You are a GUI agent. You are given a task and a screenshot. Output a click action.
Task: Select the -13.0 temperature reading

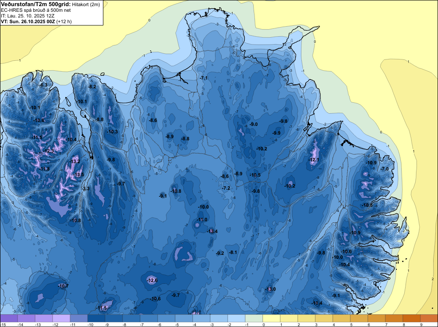270,289
